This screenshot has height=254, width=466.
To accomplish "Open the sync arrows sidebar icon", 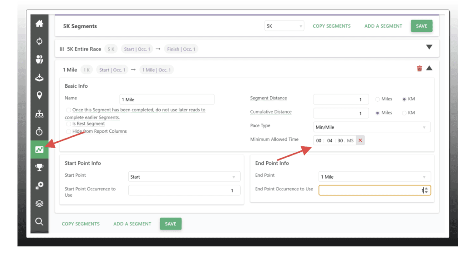I will (x=39, y=41).
